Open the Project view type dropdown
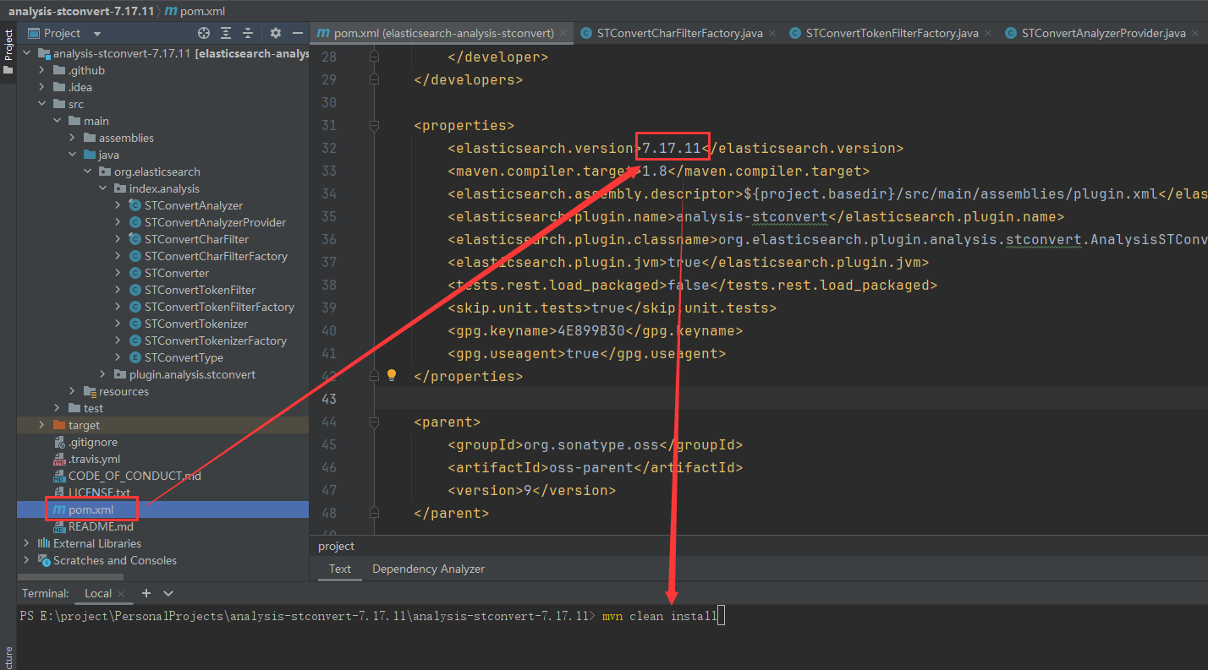 [97, 34]
